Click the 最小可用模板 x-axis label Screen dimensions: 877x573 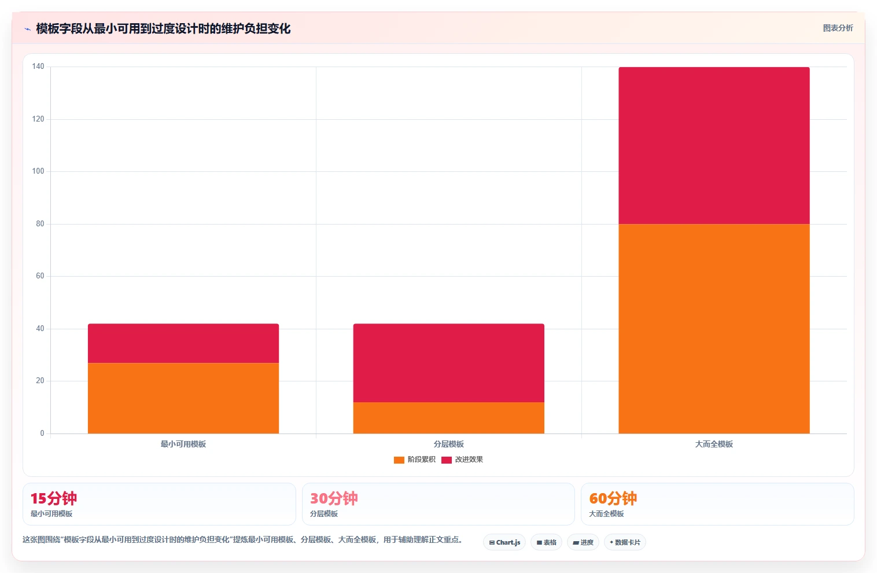tap(183, 444)
